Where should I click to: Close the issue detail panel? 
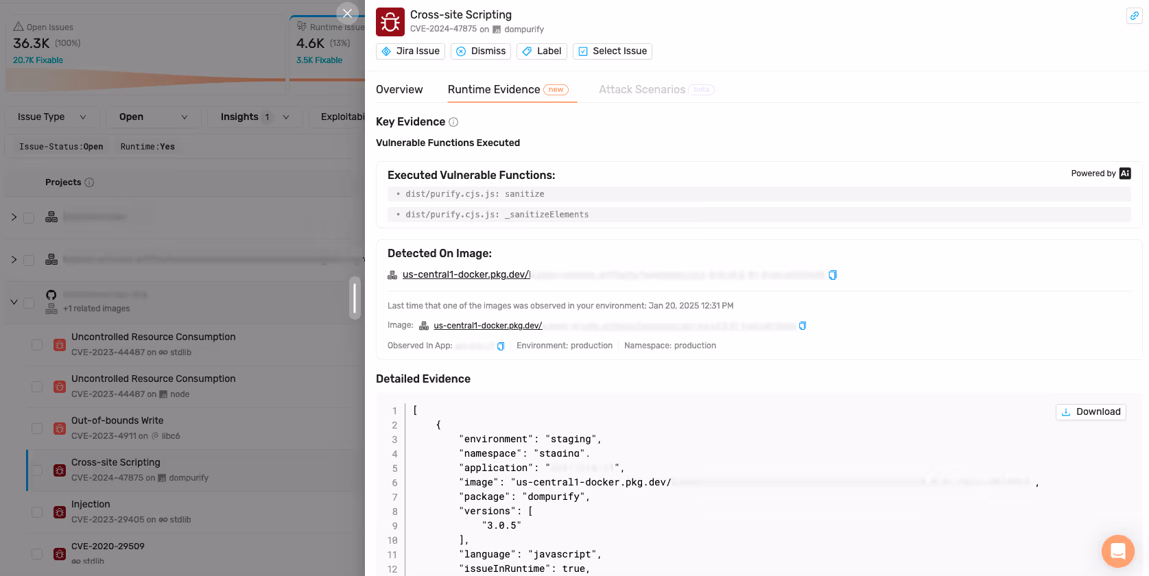pos(347,13)
